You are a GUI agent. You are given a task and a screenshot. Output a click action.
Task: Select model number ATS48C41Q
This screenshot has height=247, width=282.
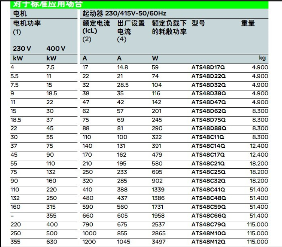tap(208, 190)
